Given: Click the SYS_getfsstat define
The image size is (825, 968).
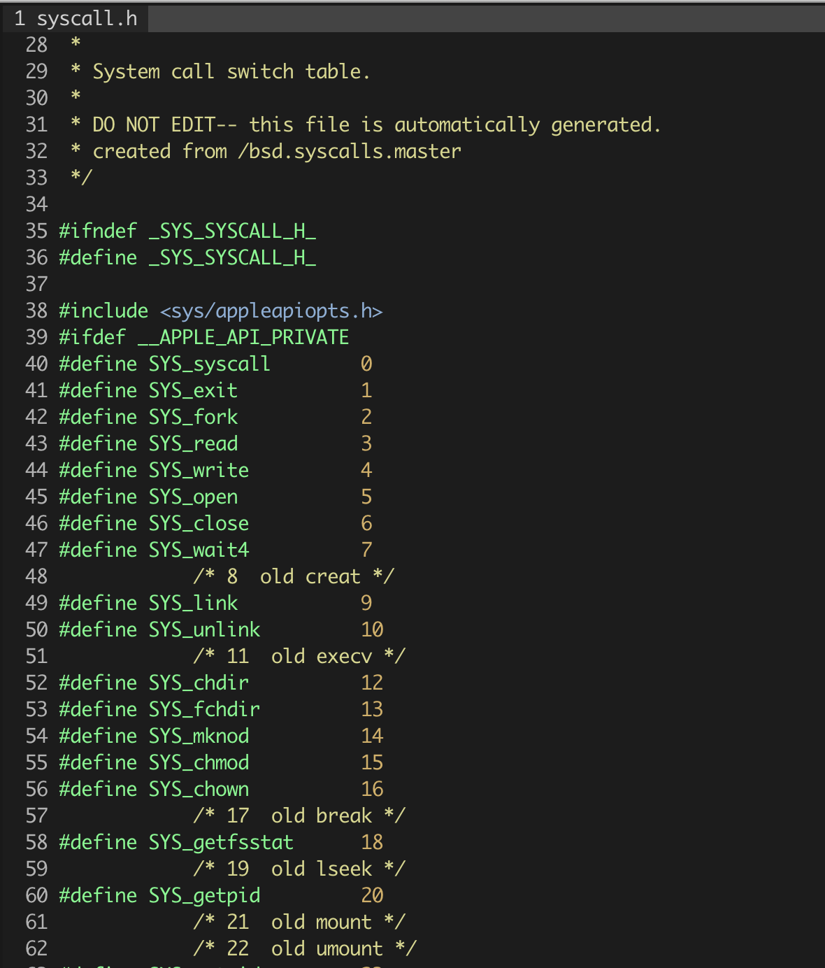Looking at the screenshot, I should [221, 841].
